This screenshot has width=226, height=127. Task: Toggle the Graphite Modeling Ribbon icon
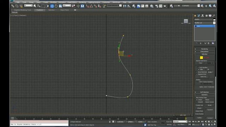(x=138, y=6)
